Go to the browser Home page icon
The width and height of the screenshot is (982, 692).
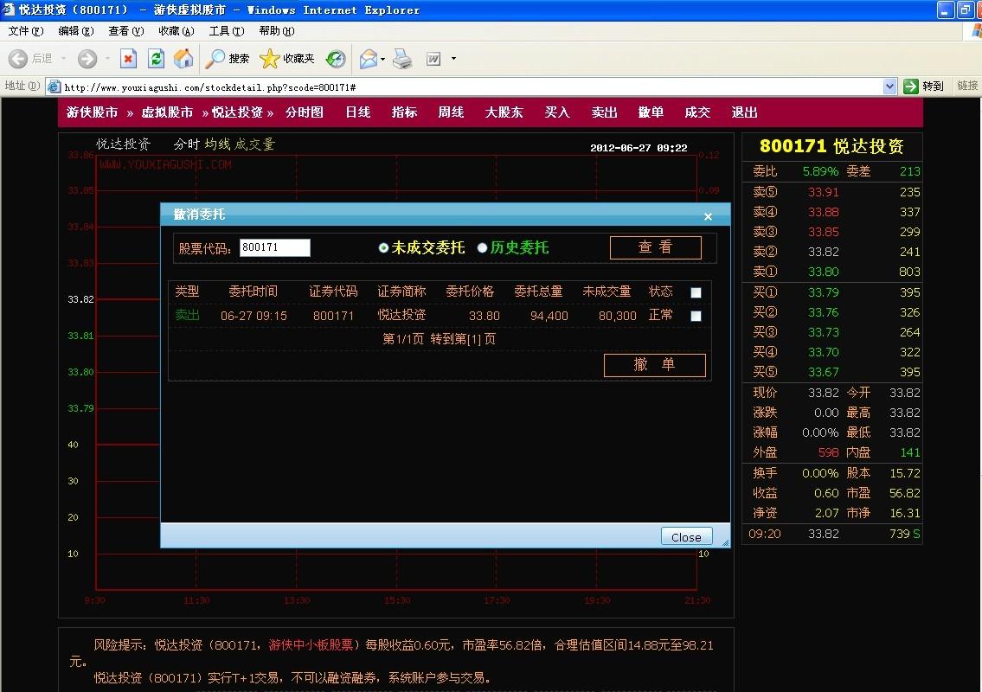183,59
